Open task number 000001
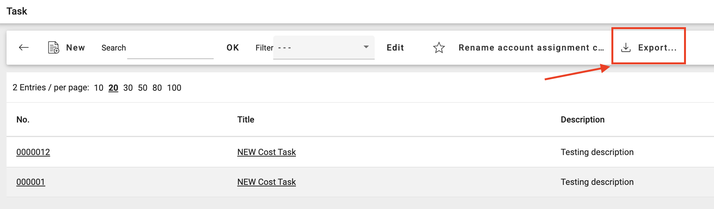The width and height of the screenshot is (714, 209). click(30, 182)
